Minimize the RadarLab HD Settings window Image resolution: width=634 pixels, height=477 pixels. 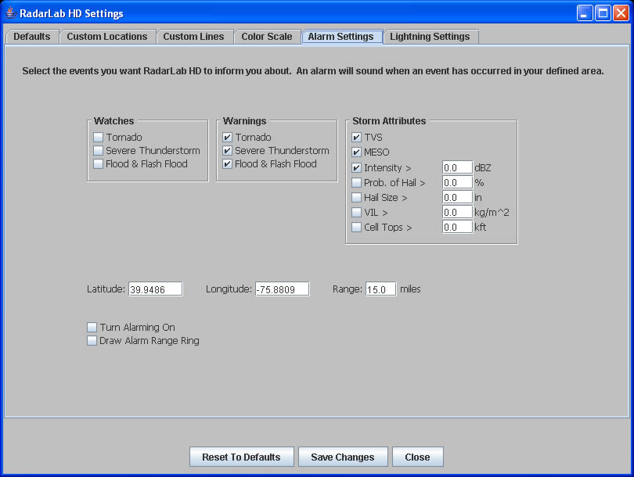(x=584, y=13)
